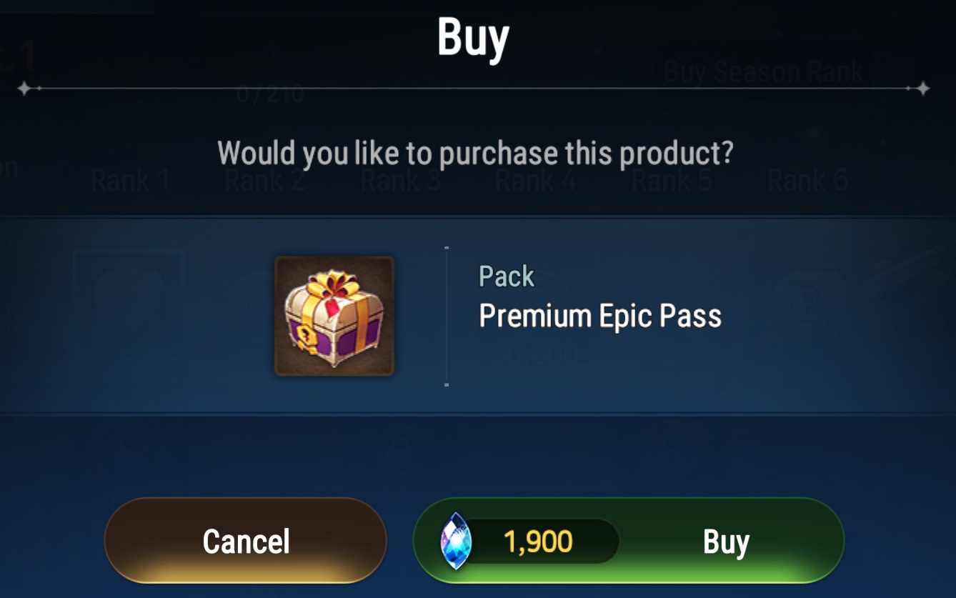956x598 pixels.
Task: Open the dimmed Buy Season Rank button
Action: [x=763, y=70]
